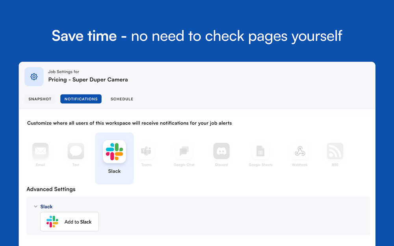Click the 'Customize where all users' description text
Viewport: 394px width, 246px height.
pos(129,123)
